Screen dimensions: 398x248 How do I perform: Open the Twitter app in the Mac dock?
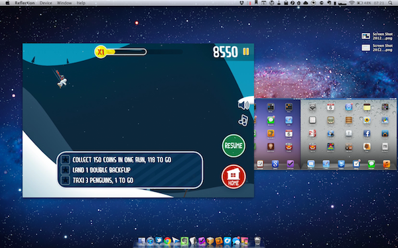(x=159, y=241)
